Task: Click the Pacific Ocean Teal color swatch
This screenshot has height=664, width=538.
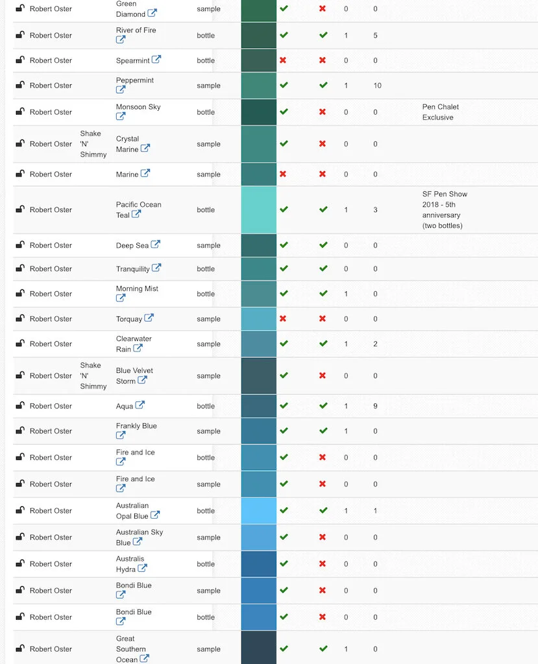Action: pos(258,209)
